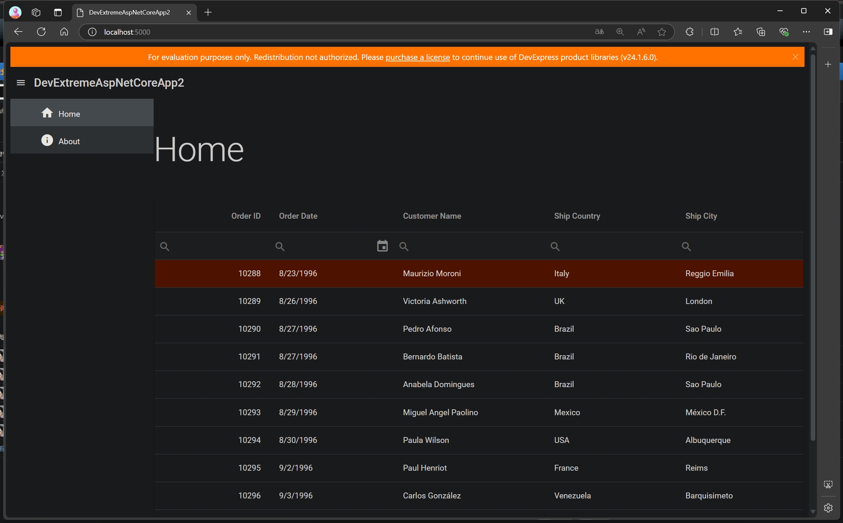Open browser Extensions puzzle icon

tap(689, 32)
